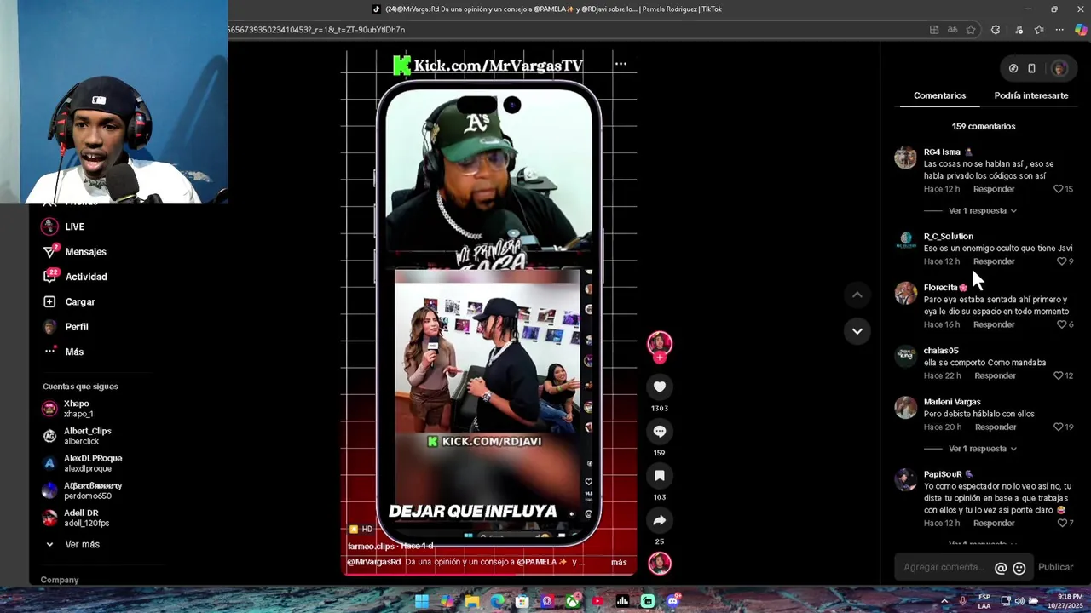The width and height of the screenshot is (1091, 613).
Task: Open Copilot in the Edge toolbar
Action: click(1081, 30)
